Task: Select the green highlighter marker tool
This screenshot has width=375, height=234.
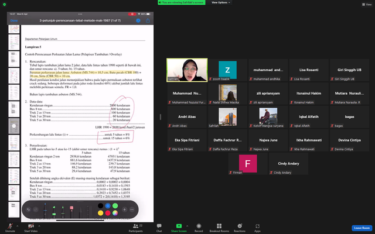Action: pyautogui.click(x=54, y=212)
